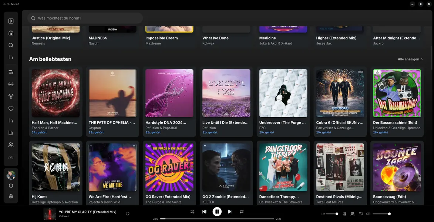Toggle shuffle playback

pos(192,212)
